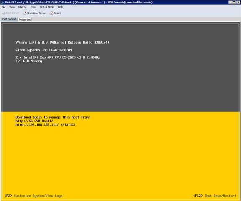The height and width of the screenshot is (201, 241).
Task: Switch to the KVM Console tab
Action: click(9, 19)
